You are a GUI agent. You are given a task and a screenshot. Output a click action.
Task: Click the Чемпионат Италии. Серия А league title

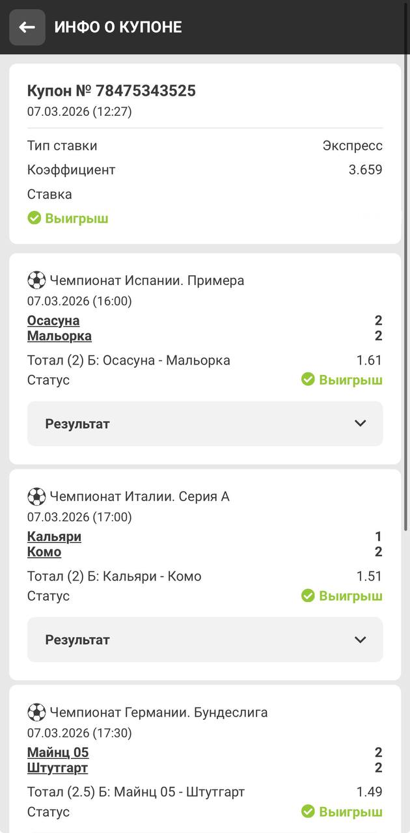click(x=140, y=497)
